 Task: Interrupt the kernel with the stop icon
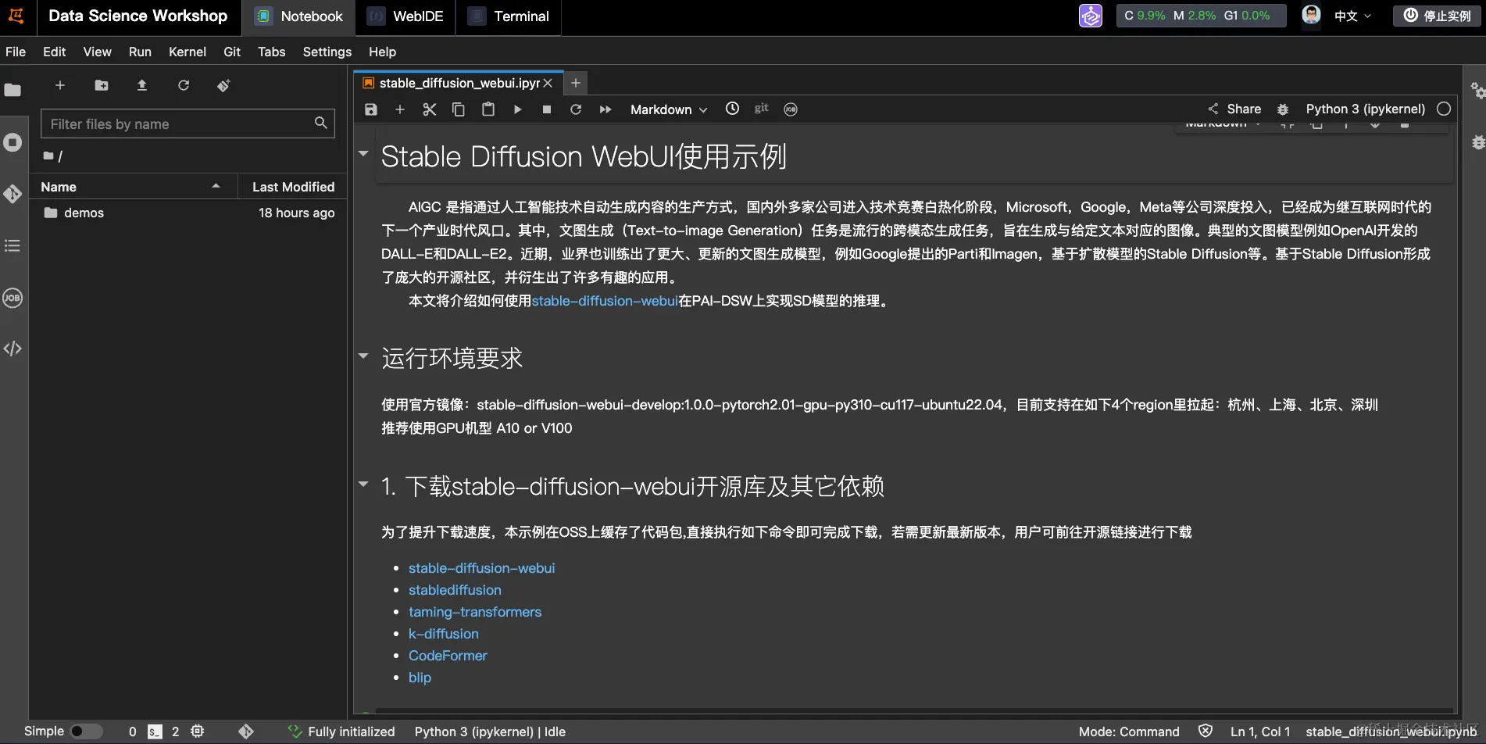click(547, 109)
